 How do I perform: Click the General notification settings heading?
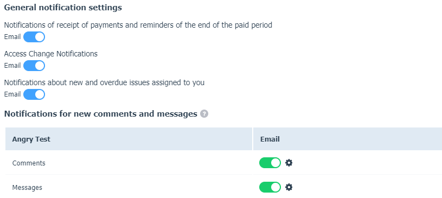pyautogui.click(x=63, y=8)
